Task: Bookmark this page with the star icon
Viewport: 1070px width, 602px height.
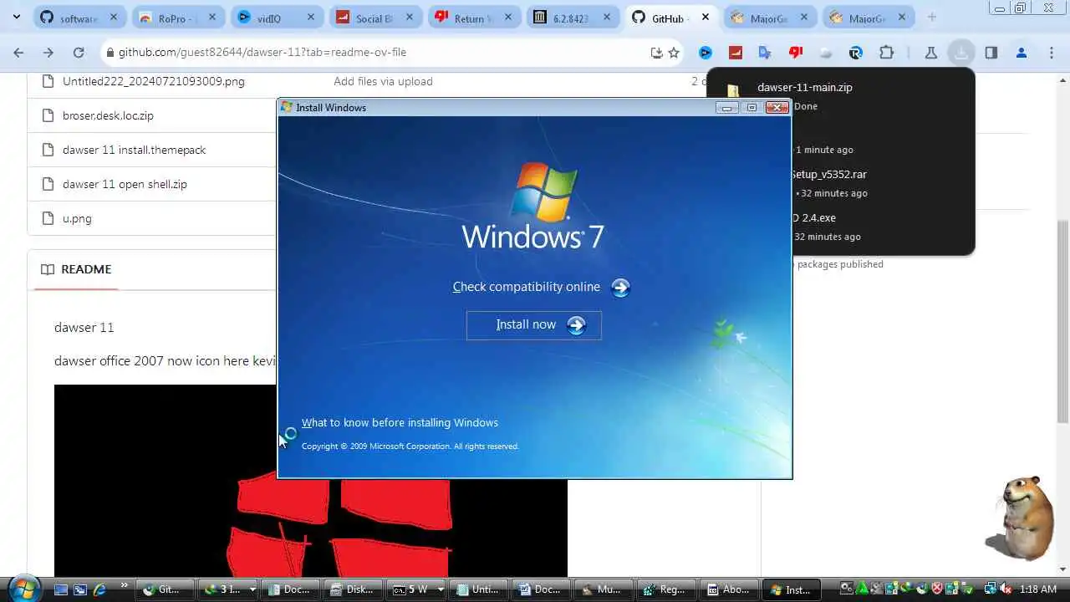Action: coord(674,52)
